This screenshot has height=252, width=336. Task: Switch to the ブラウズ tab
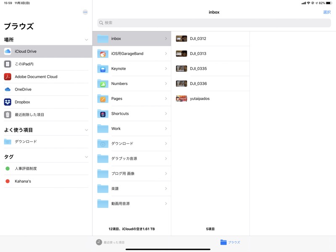[230, 242]
